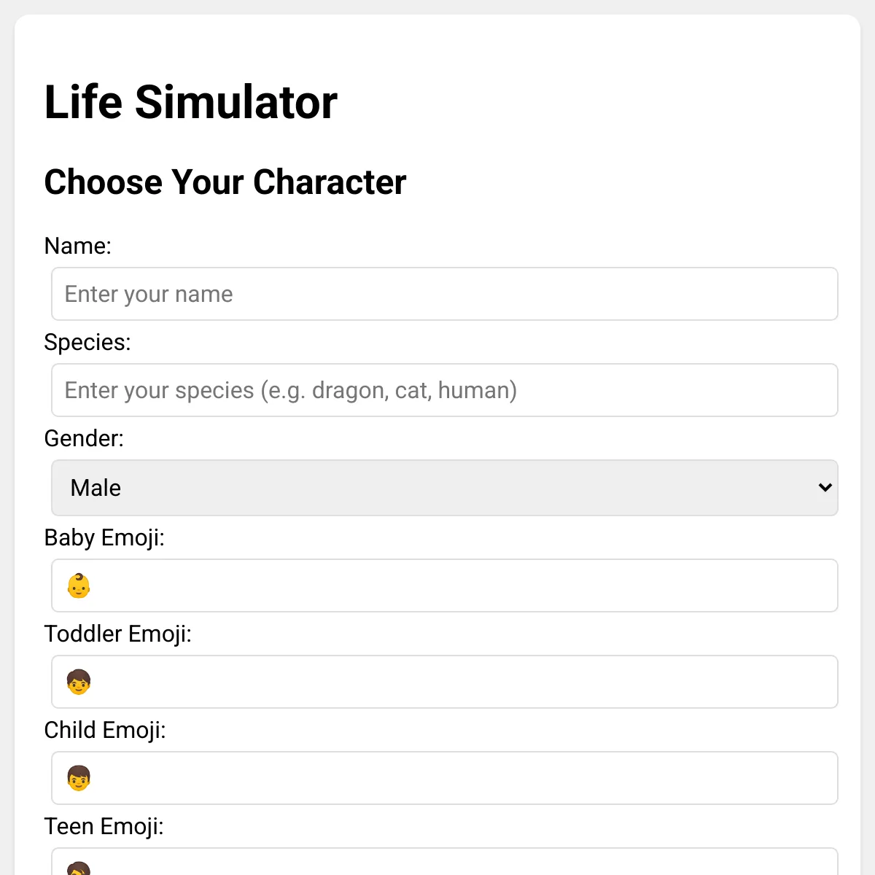Focus the Enter your species field
Screen dimensions: 875x875
pos(445,390)
